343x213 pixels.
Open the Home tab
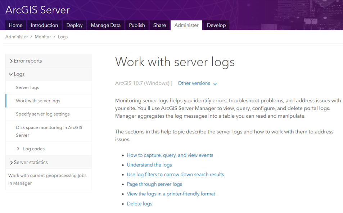[15, 25]
